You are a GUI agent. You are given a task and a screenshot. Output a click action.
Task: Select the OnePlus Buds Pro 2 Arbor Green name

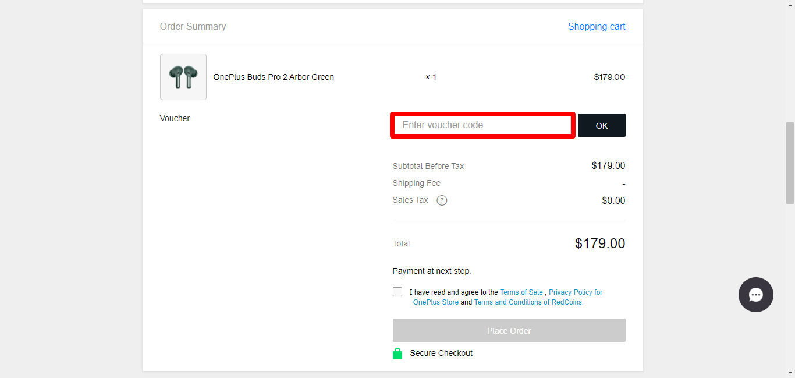coord(274,77)
